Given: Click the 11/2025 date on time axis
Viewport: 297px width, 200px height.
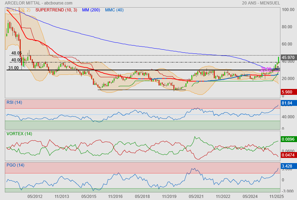Looking at the screenshot, I should (x=276, y=196).
